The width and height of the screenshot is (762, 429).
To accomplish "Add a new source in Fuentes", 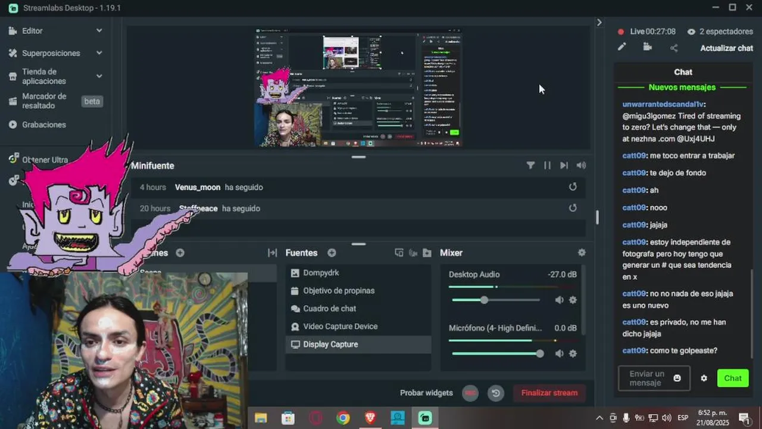I will pyautogui.click(x=332, y=253).
